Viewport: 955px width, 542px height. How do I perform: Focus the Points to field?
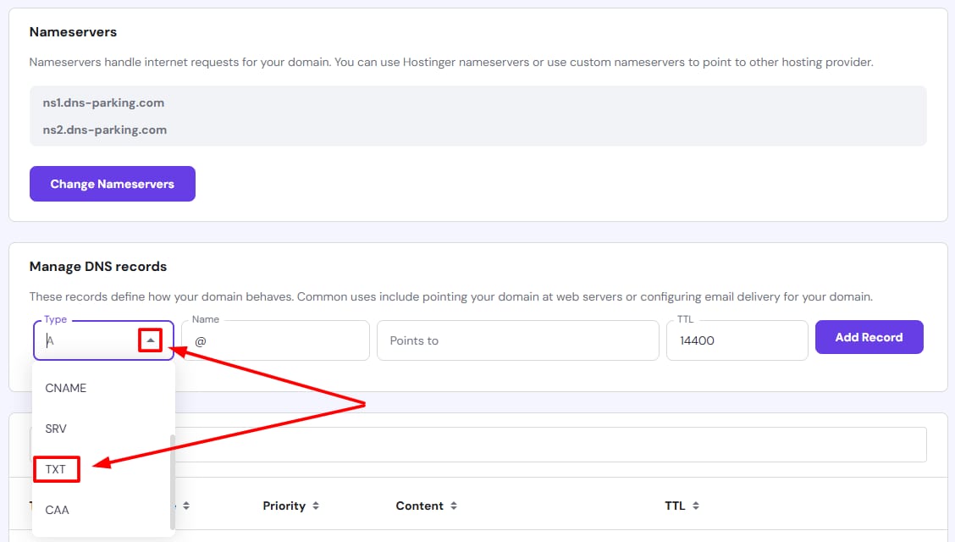click(x=517, y=340)
